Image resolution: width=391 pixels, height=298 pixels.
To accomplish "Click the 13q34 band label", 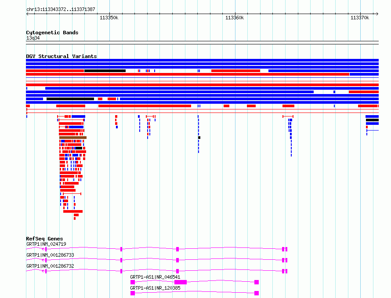I will (33, 38).
